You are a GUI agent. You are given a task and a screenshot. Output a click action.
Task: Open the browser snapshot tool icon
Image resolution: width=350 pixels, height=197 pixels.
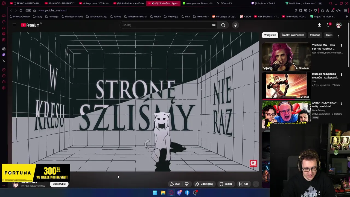(x=301, y=10)
